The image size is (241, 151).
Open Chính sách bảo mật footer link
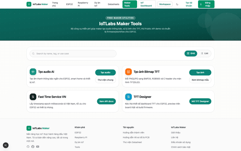[x=181, y=147]
